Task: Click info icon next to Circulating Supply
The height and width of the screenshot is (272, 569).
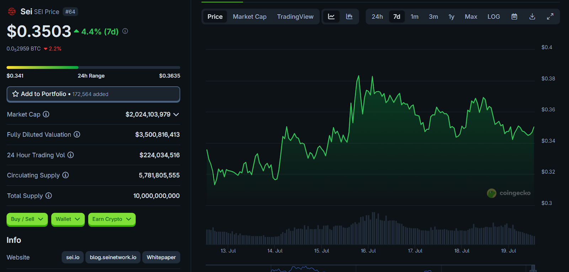Action: (65, 175)
